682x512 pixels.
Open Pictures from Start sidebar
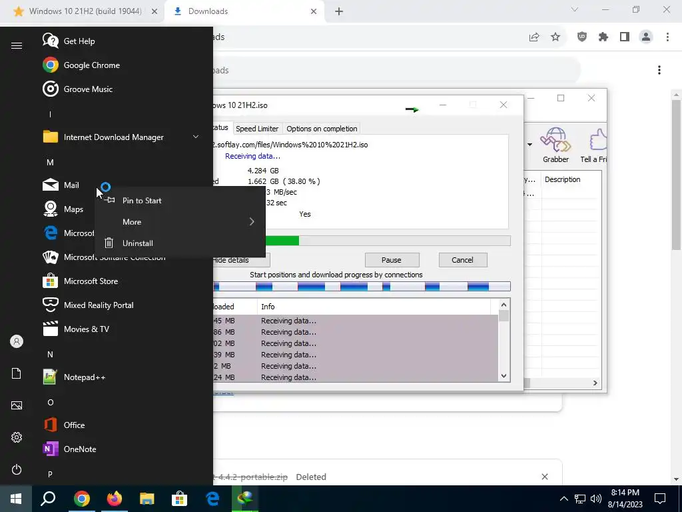point(17,405)
